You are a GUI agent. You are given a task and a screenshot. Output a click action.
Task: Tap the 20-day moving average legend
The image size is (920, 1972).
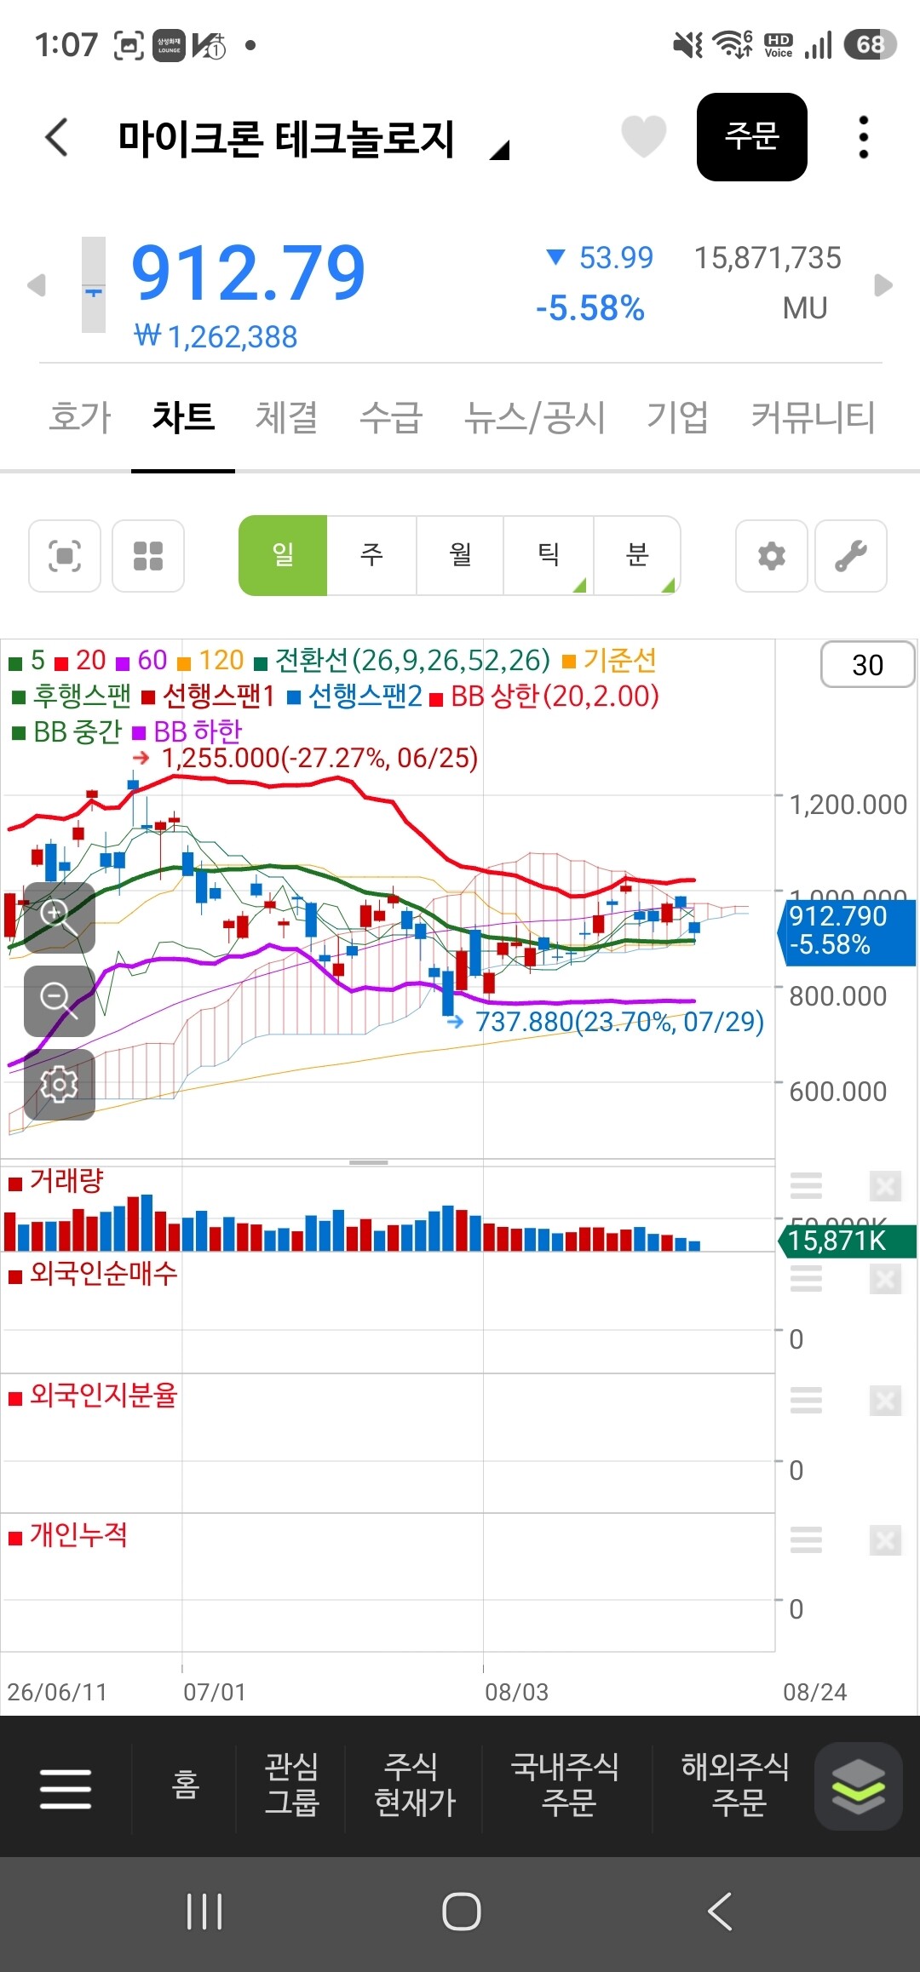[x=81, y=661]
